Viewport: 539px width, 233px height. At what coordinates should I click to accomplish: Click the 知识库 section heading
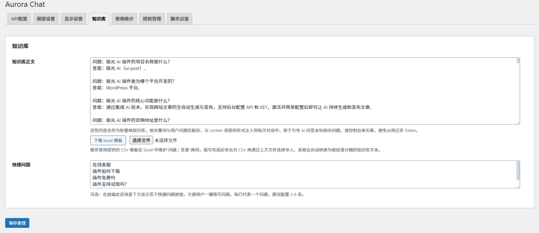pyautogui.click(x=20, y=46)
